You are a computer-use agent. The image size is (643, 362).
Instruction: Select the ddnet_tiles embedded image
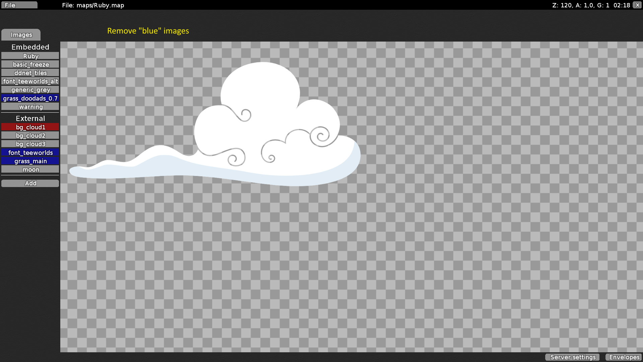30,72
